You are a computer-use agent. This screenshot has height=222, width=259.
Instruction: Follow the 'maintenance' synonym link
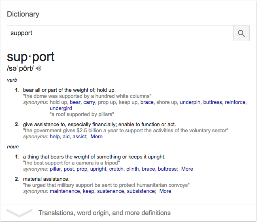click(65, 191)
